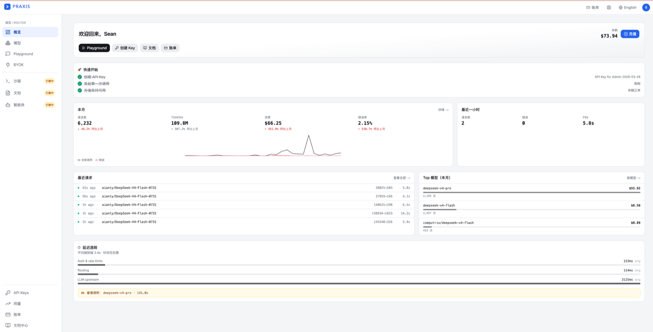Screen dimensions: 653x332
Task: Open API Keys via its key icon
Action: coord(8,293)
